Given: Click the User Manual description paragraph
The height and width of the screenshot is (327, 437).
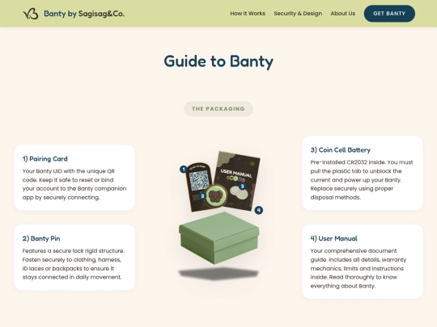Looking at the screenshot, I should point(359,268).
